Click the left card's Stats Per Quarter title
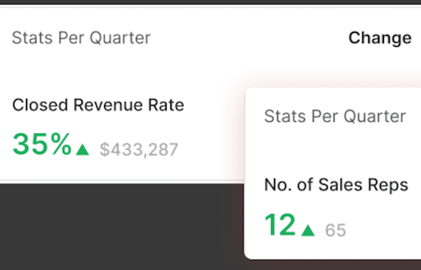421x270 pixels. pos(81,38)
